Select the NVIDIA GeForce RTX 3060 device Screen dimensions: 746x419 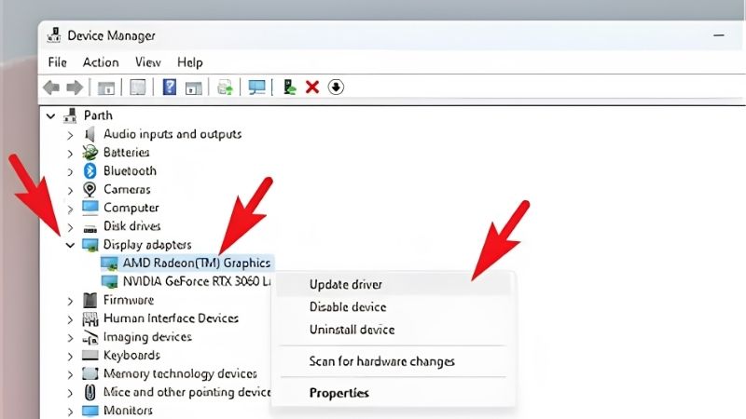[197, 281]
